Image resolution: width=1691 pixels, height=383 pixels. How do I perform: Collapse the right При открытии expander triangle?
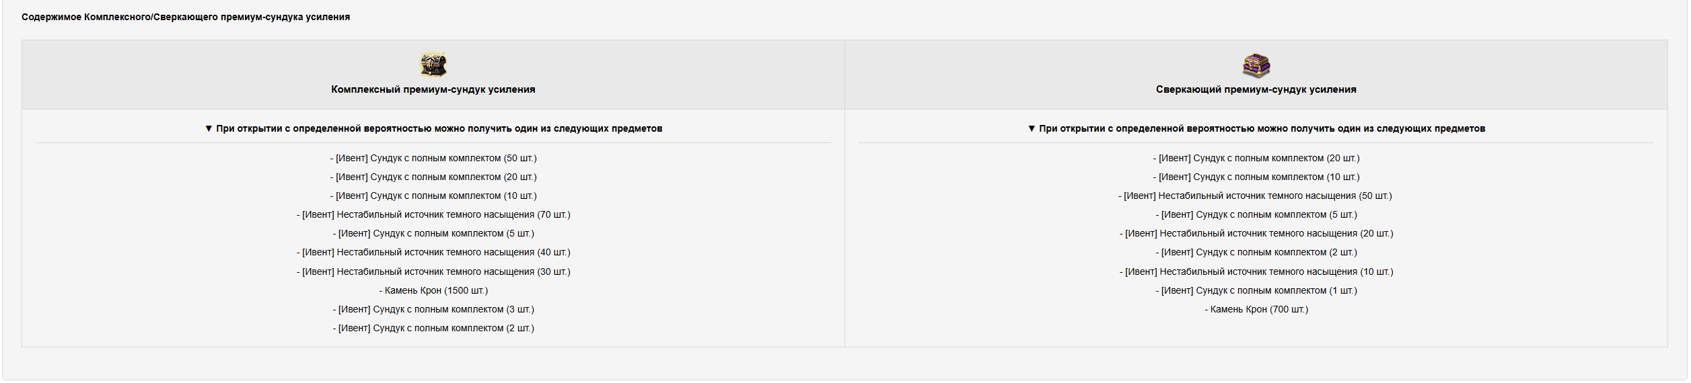point(1032,128)
